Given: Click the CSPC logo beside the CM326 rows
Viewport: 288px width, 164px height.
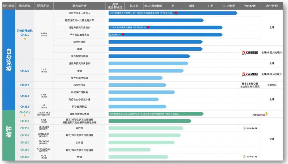Looking at the screenshot, I should click(250, 74).
